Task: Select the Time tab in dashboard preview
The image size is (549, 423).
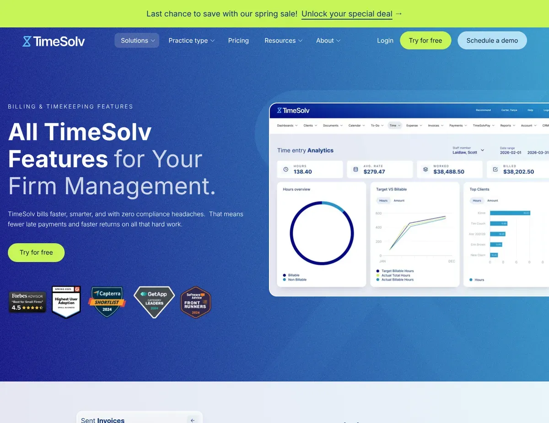Action: point(395,125)
